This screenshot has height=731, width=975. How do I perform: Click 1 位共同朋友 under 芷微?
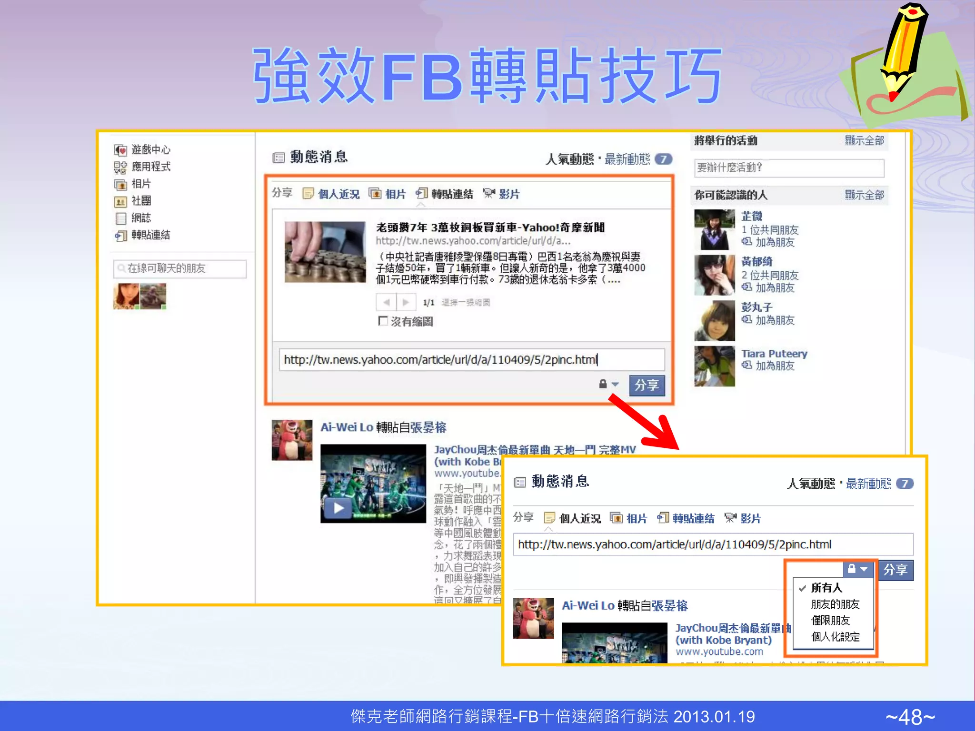tap(770, 229)
